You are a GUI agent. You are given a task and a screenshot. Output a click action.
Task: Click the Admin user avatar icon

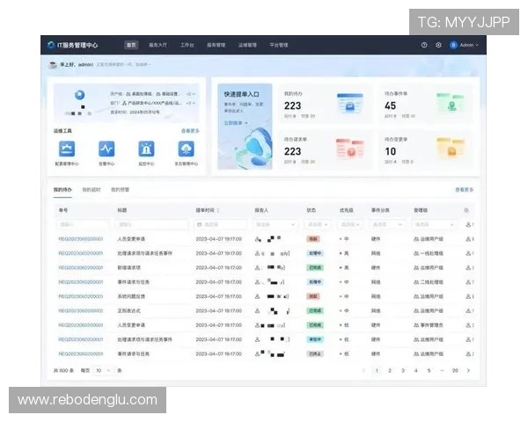pos(453,45)
